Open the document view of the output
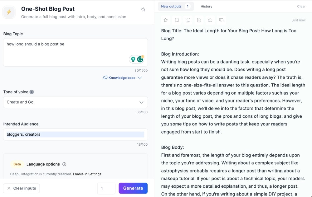The height and width of the screenshot is (197, 312). (199, 20)
